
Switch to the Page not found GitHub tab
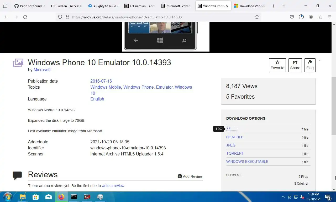pyautogui.click(x=30, y=6)
